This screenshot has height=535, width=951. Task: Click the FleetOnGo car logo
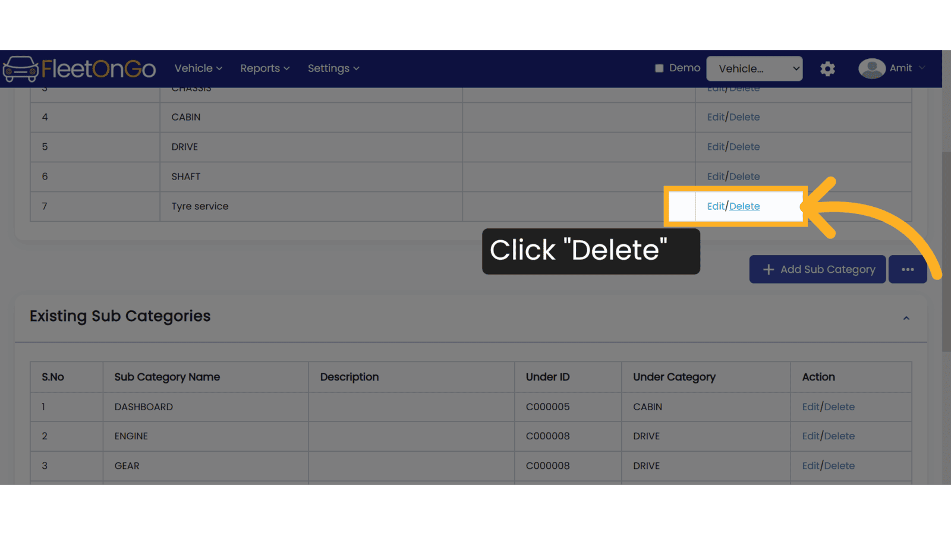click(21, 69)
